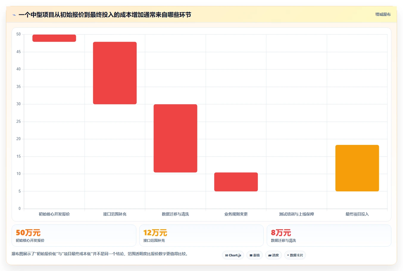The width and height of the screenshot is (403, 271).
Task: Click the y-axis value 10
Action: [18, 174]
